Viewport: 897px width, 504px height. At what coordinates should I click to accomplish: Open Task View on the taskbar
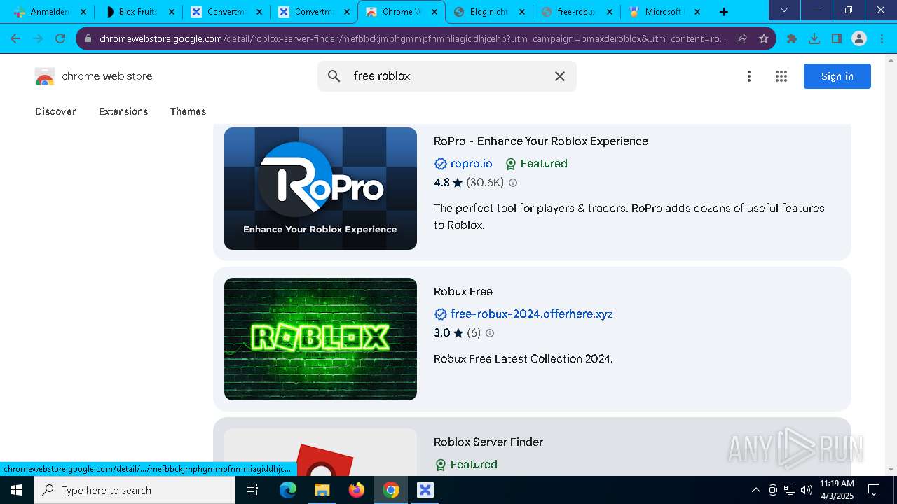[252, 490]
